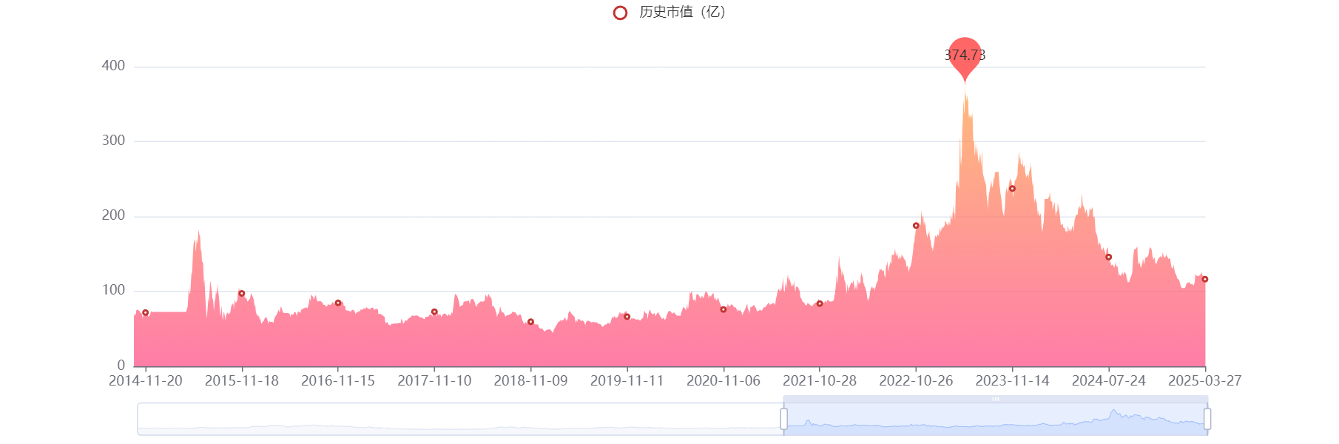
Task: Select the data point marker at 2014-11-20
Action: tap(145, 313)
